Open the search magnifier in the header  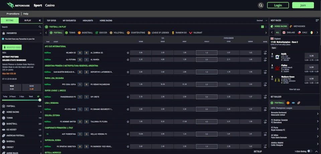(260, 5)
